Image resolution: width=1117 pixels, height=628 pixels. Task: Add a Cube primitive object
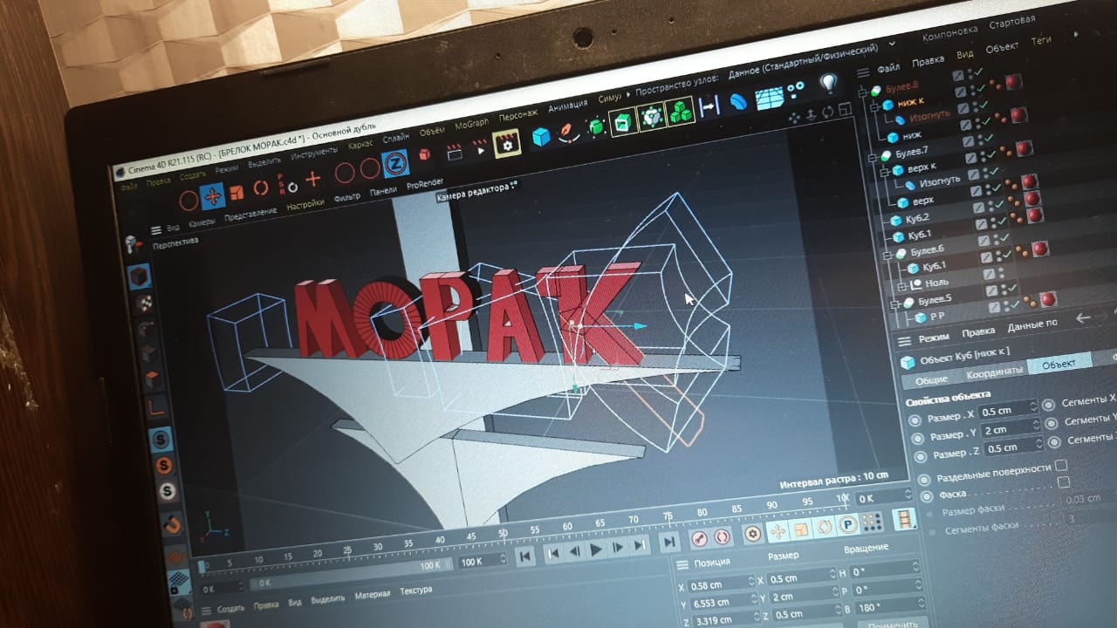tap(541, 138)
